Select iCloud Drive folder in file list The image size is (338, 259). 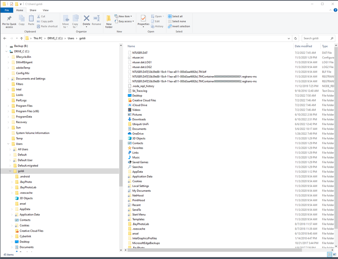pyautogui.click(x=140, y=105)
